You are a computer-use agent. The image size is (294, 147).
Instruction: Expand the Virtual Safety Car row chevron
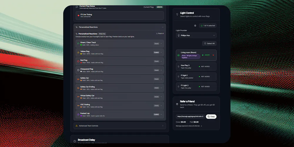[161, 97]
